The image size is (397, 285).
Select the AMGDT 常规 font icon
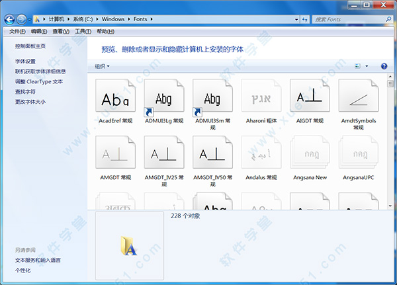(115, 152)
